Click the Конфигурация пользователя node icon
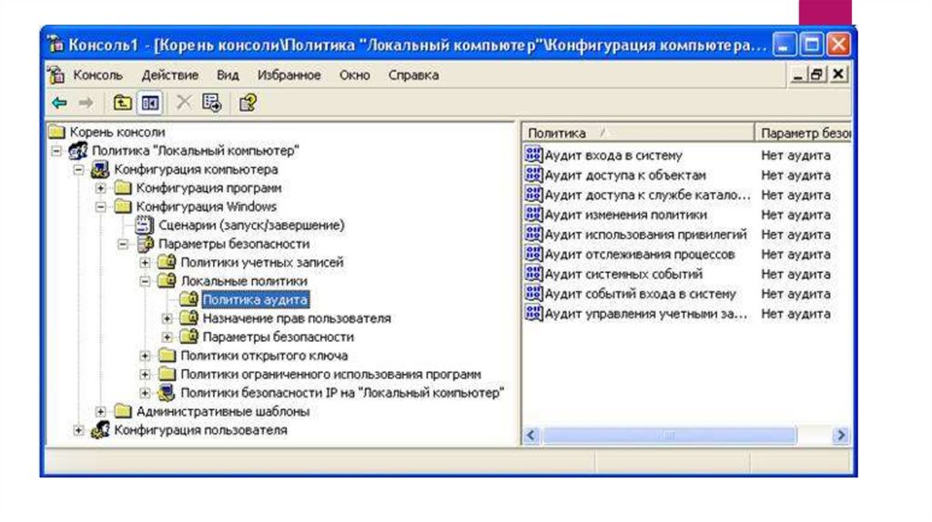This screenshot has width=932, height=522. (x=100, y=430)
